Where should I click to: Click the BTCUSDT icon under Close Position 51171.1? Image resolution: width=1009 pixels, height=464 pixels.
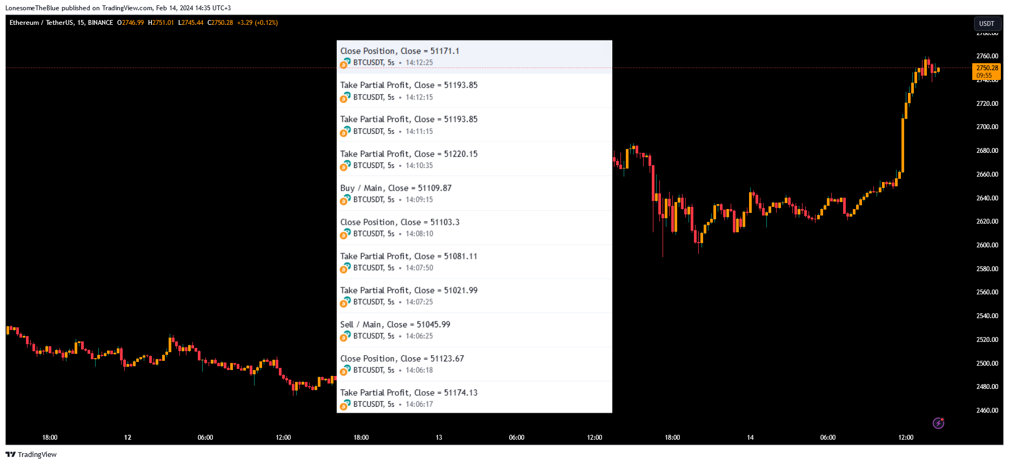click(345, 63)
